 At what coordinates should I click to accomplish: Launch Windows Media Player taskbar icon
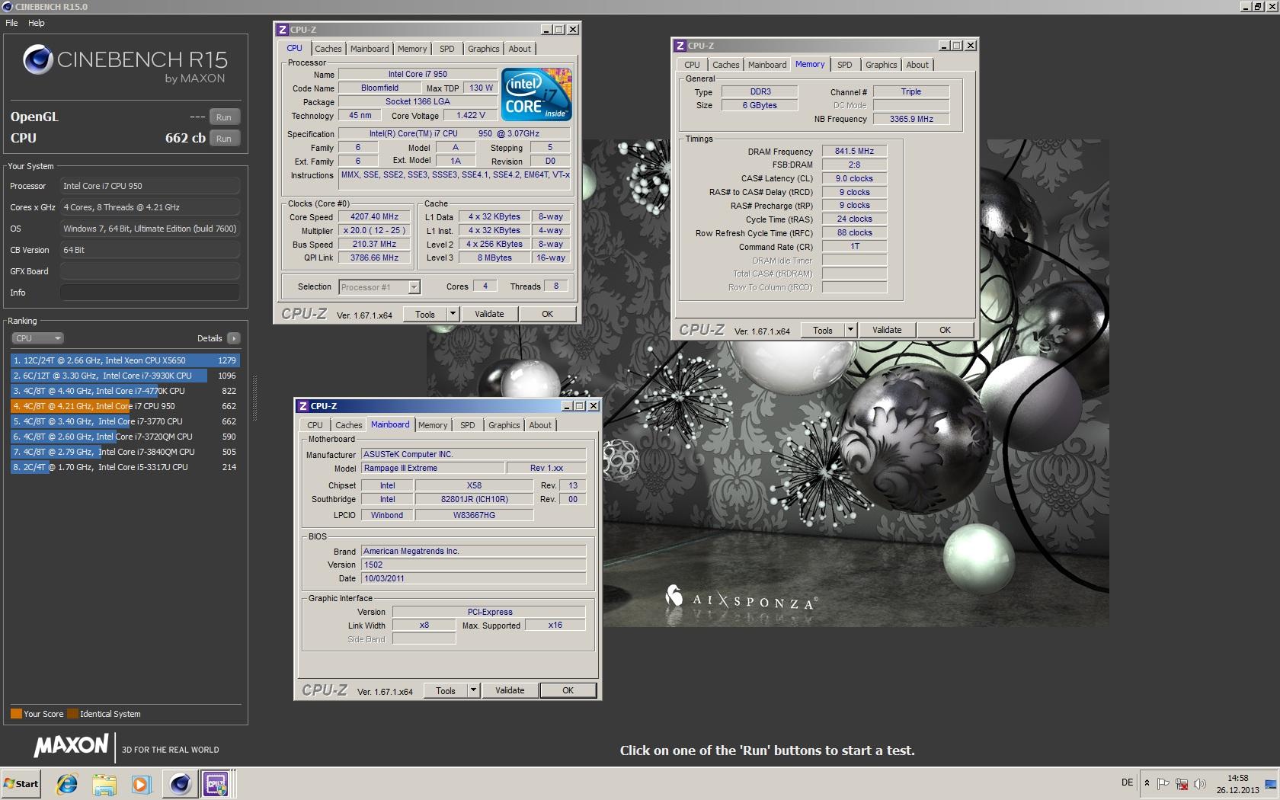pyautogui.click(x=141, y=783)
